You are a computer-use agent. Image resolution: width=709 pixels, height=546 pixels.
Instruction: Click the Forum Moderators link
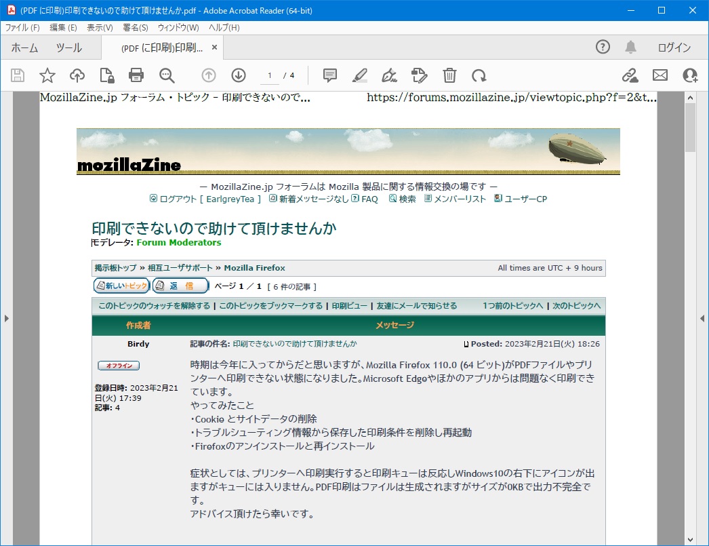[179, 242]
